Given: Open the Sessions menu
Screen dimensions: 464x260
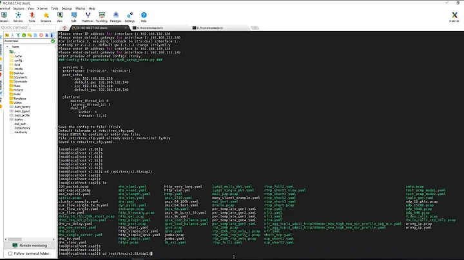Looking at the screenshot, I should click(19, 8).
